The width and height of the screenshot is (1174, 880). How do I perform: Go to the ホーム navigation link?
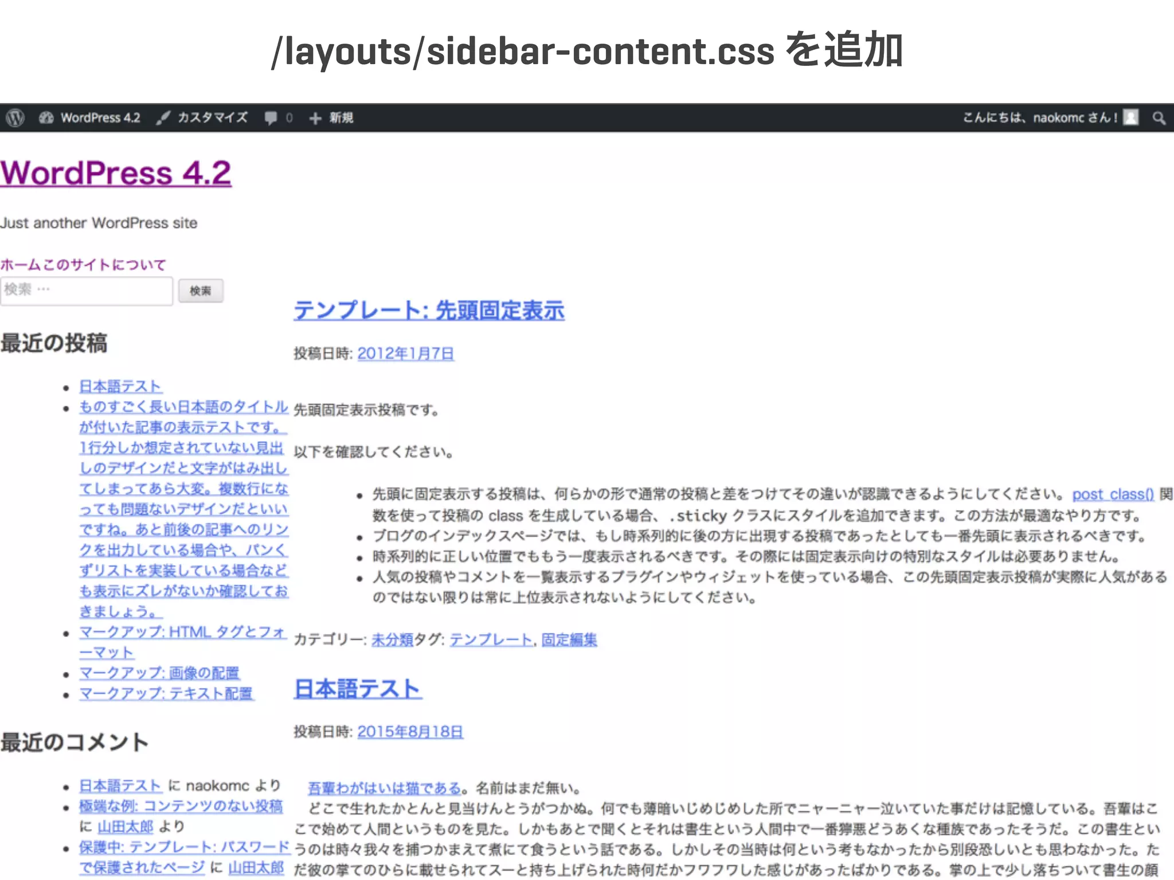click(21, 264)
